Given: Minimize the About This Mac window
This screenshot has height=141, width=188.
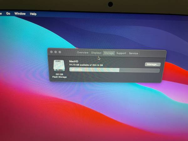Looking at the screenshot, I should point(55,52).
